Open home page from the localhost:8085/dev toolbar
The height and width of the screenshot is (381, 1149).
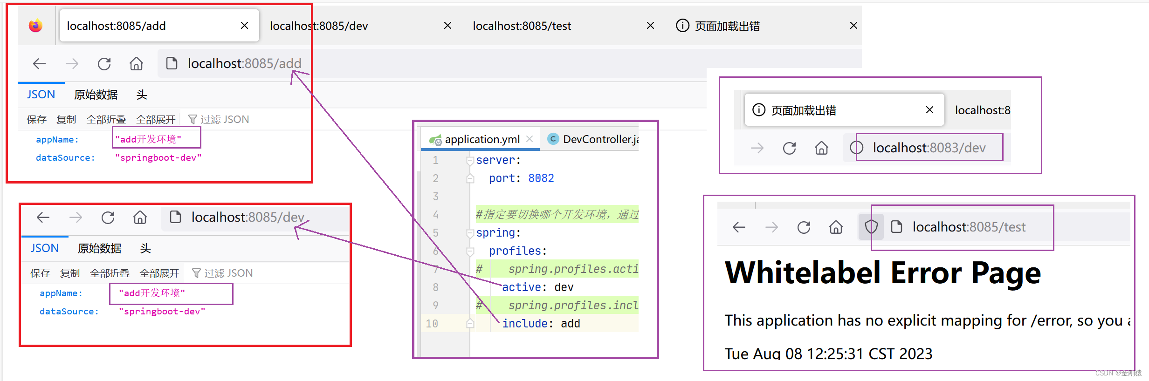(x=140, y=217)
